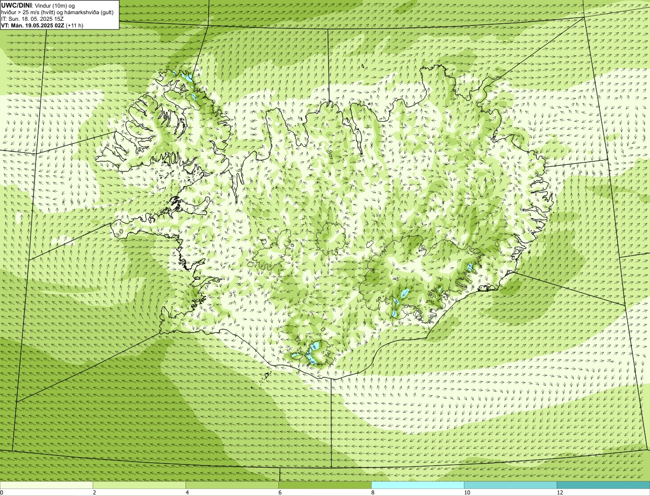Image resolution: width=650 pixels, height=496 pixels.
Task: Select the teal colorbar segment above 12 m/s
Action: (x=603, y=485)
